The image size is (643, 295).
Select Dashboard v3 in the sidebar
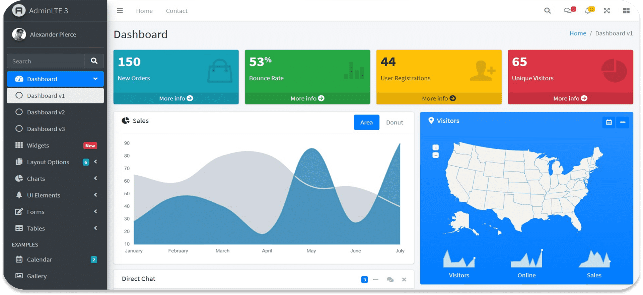[46, 129]
